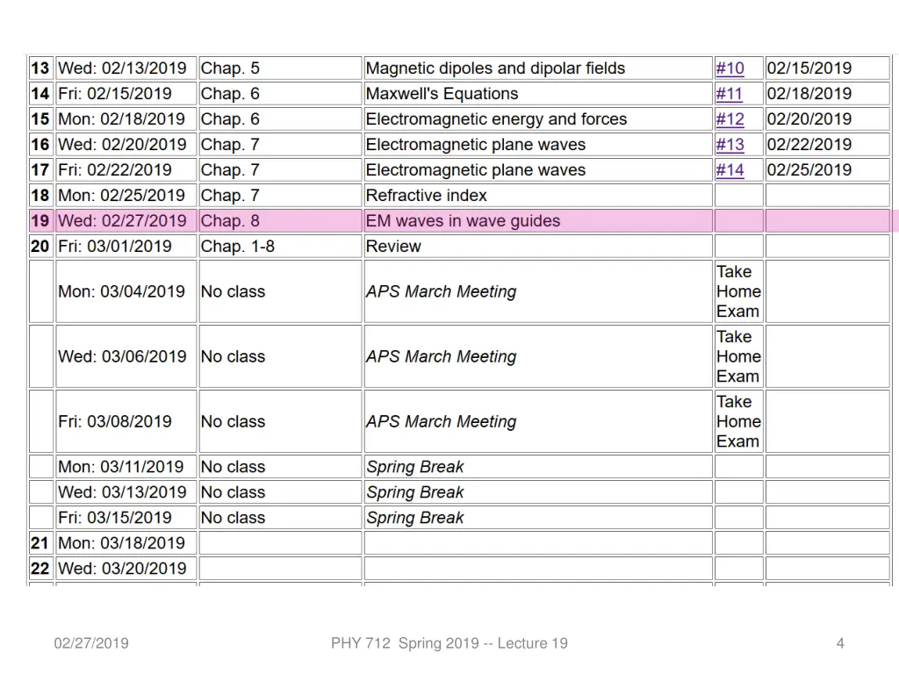The height and width of the screenshot is (674, 899).
Task: Click the slide footer date 02/27/2019
Action: pyautogui.click(x=91, y=643)
